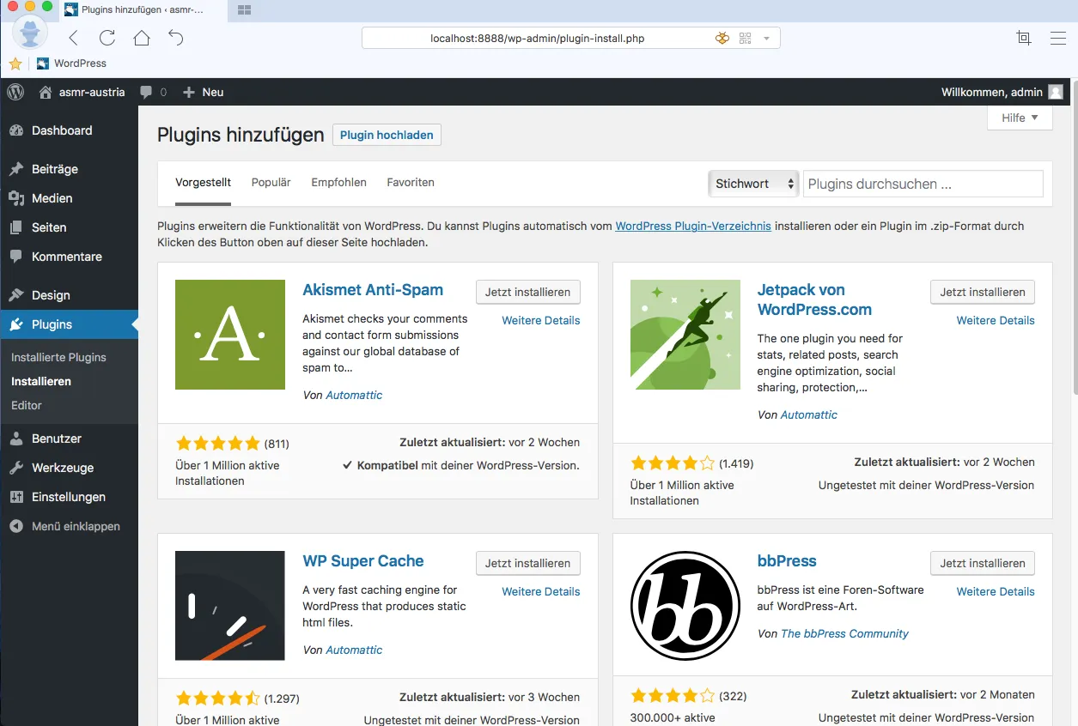The image size is (1078, 726).
Task: Click the browser profile avatar icon
Action: pyautogui.click(x=30, y=34)
